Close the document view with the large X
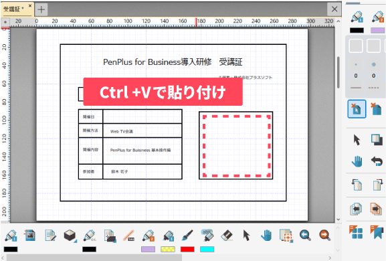This screenshot has width=386, height=261. 334,9
